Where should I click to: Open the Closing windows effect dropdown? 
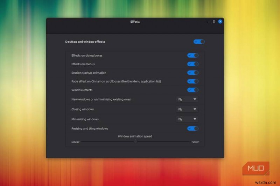[x=187, y=109]
